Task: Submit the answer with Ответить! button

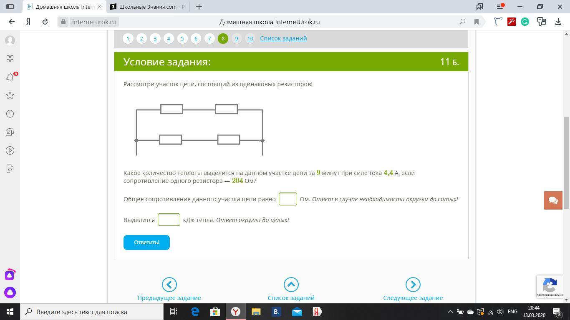Action: [x=146, y=242]
